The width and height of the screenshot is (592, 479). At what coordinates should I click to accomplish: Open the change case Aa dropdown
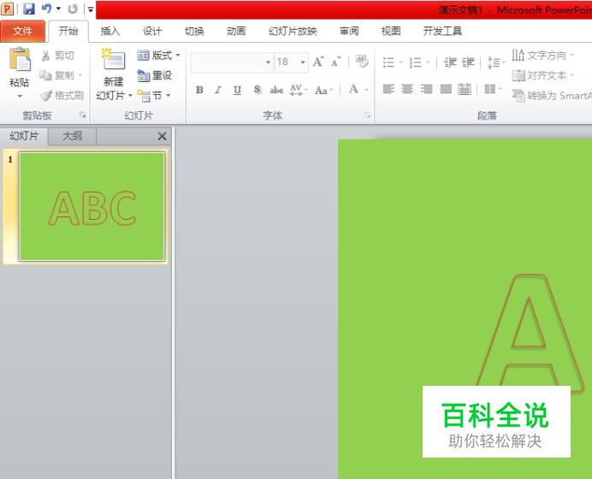(324, 90)
